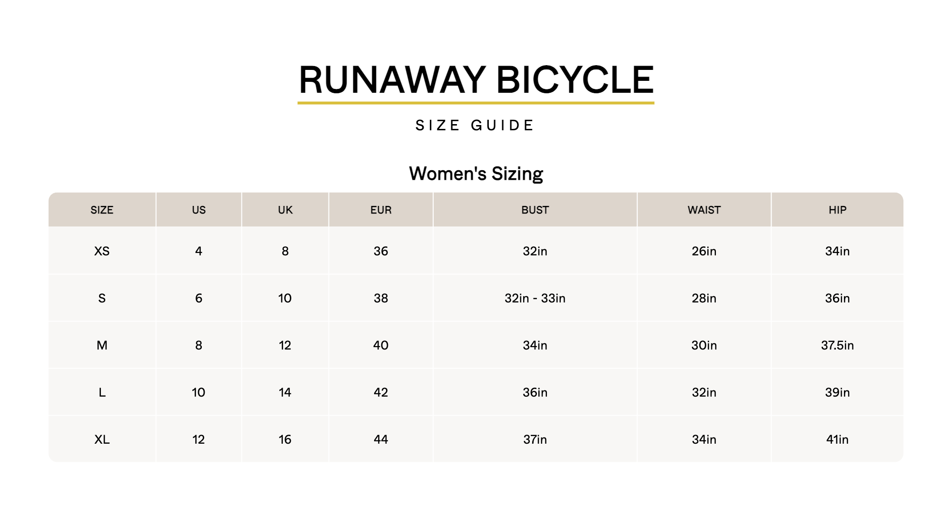Screen dimensions: 952x525
Task: Click the 41in hip cell
Action: tap(837, 439)
